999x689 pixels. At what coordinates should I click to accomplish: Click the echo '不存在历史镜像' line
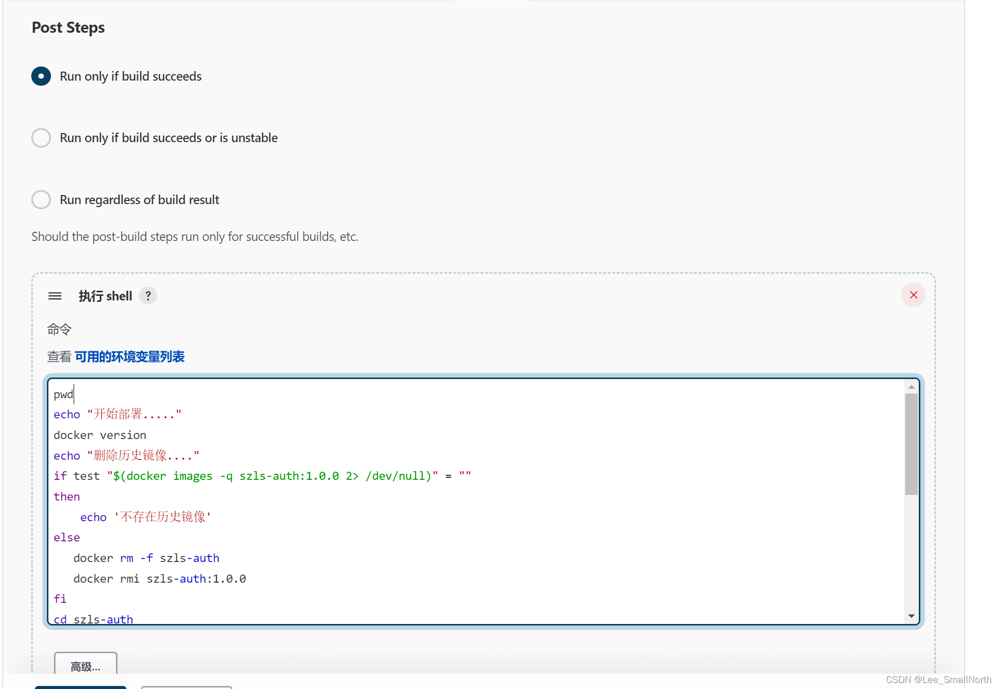[145, 517]
